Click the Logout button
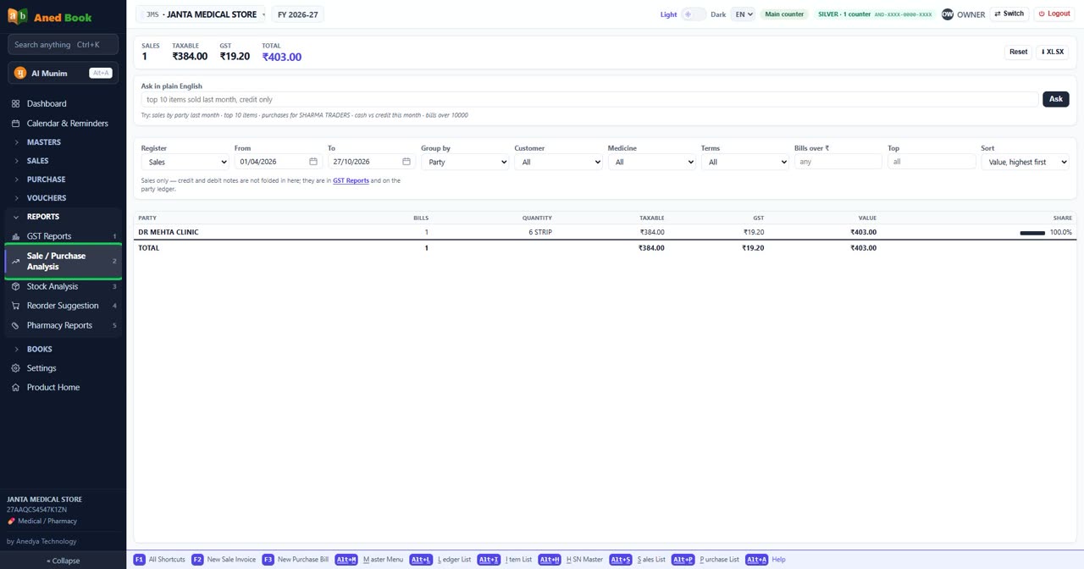1084x569 pixels. [x=1054, y=14]
